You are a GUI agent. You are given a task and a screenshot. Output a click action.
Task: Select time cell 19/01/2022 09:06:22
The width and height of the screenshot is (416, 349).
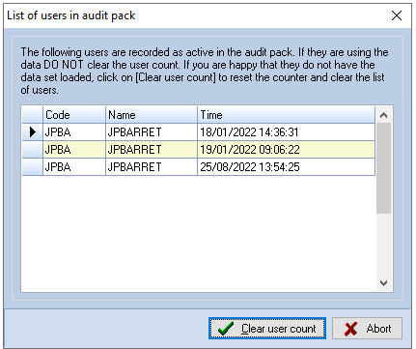click(x=286, y=150)
